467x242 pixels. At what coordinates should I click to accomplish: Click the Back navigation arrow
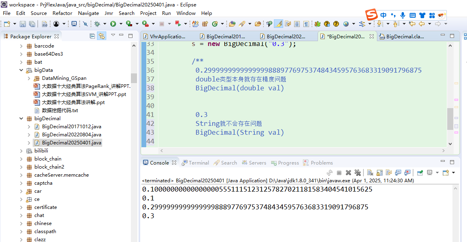(422, 24)
